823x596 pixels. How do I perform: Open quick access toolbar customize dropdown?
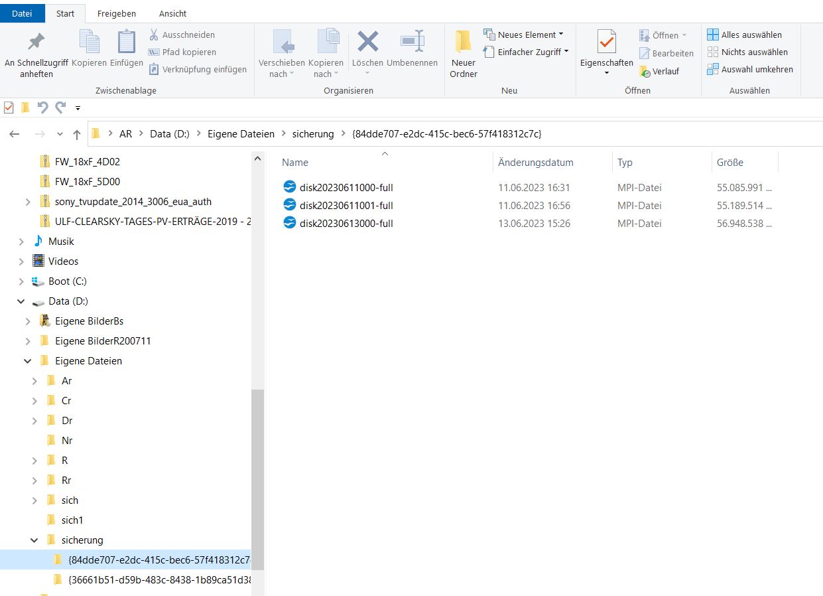point(78,108)
